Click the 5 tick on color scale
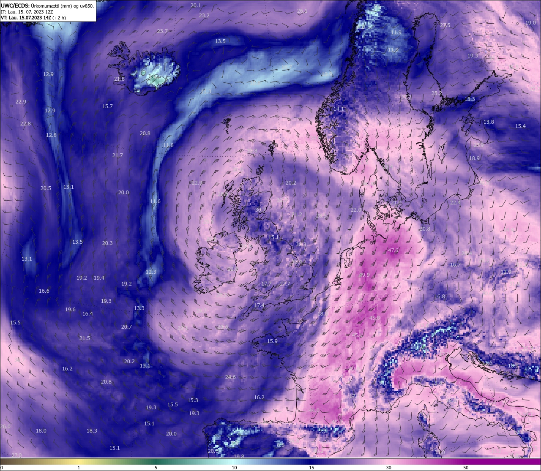 coord(156,468)
